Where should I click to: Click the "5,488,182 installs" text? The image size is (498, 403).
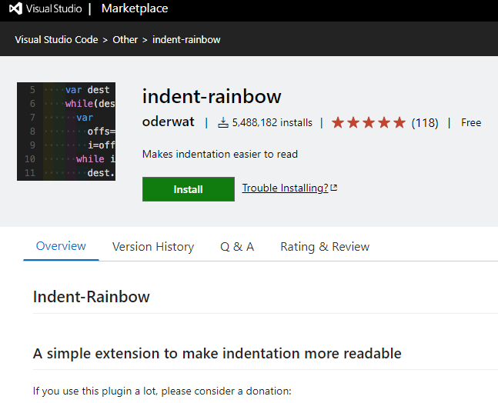coord(272,122)
